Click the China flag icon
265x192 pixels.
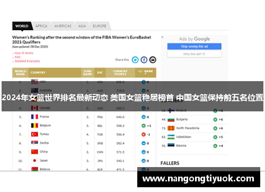[x=34, y=152]
